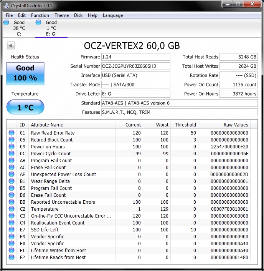Click the ID column header
The image size is (264, 271).
pos(22,125)
